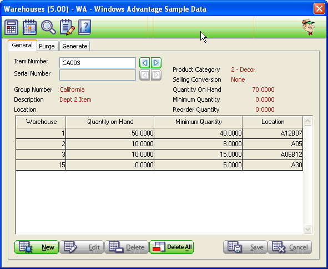Click the Serial Number input field
Viewport: 328px width, 269px height.
(98, 75)
